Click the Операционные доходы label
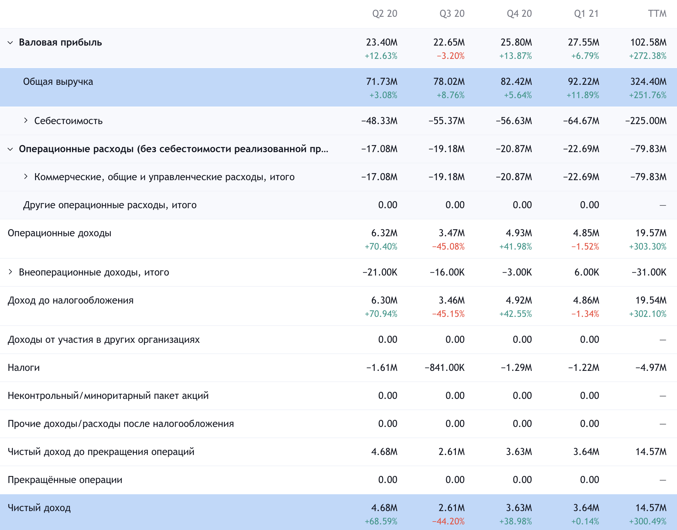 (x=60, y=233)
